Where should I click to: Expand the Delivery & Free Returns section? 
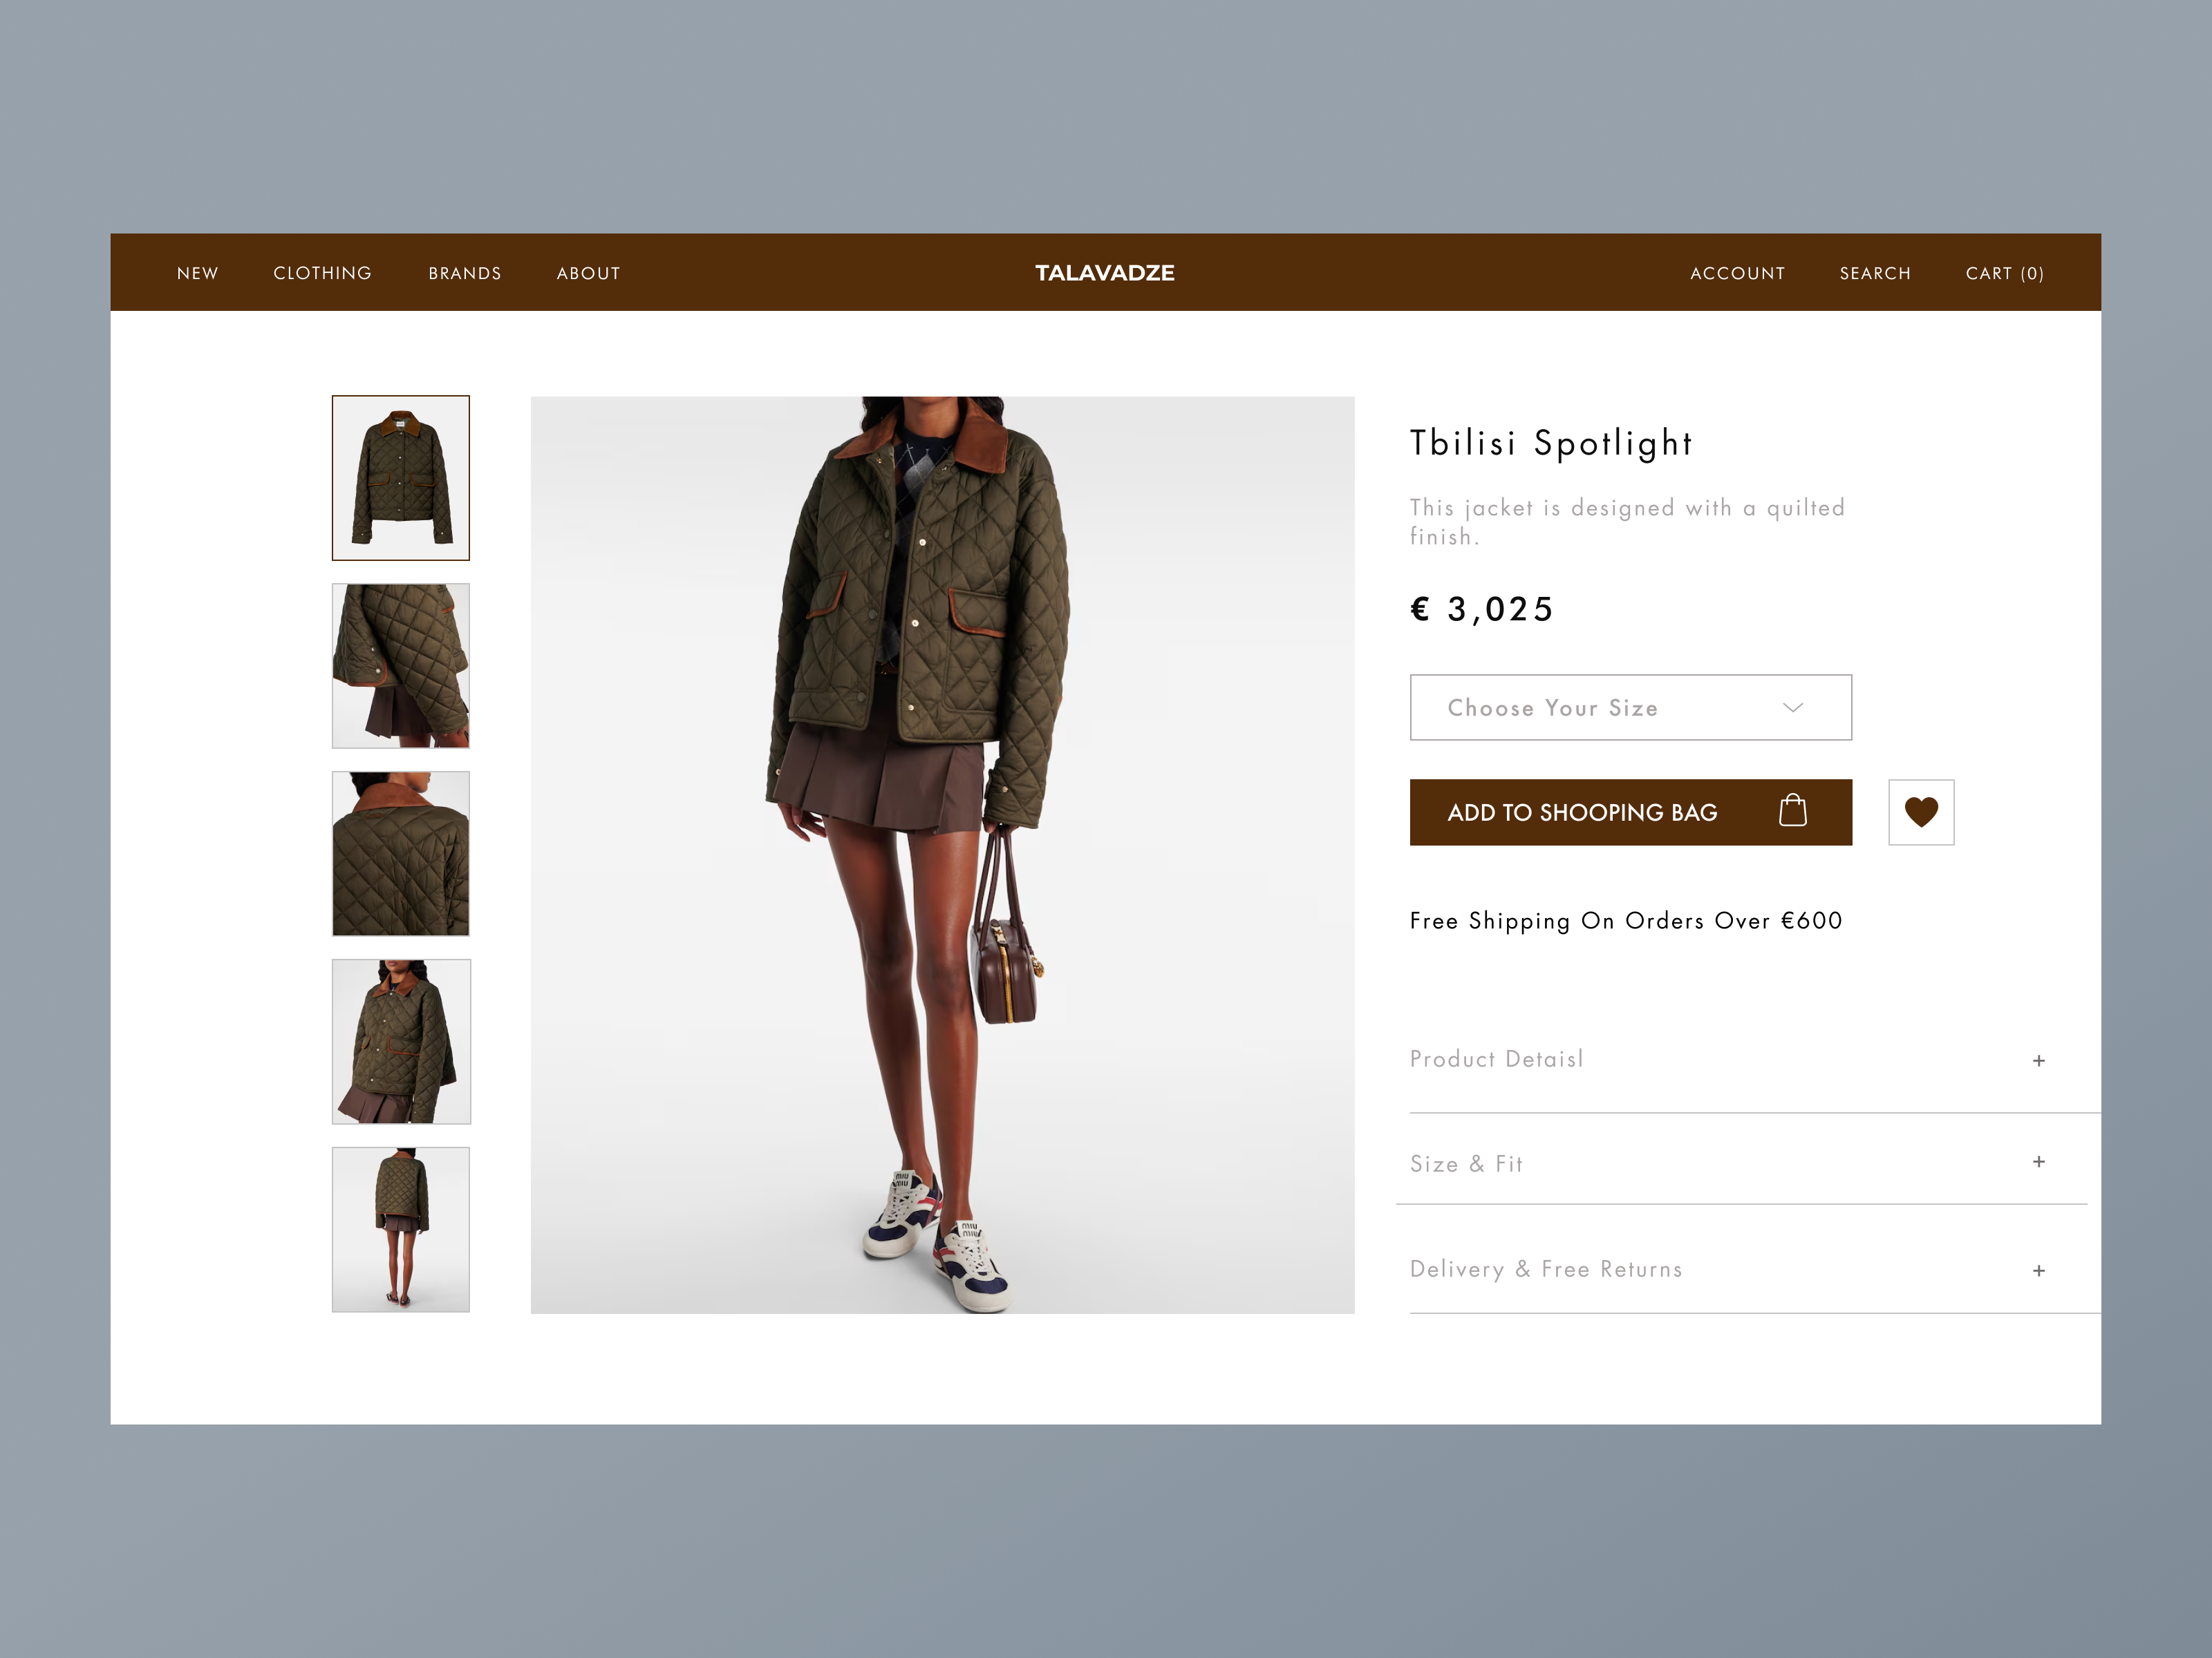tap(1546, 1269)
